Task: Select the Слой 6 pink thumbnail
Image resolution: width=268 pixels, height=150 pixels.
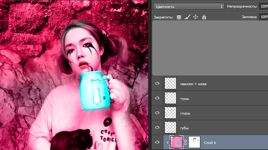Action: coord(177,142)
